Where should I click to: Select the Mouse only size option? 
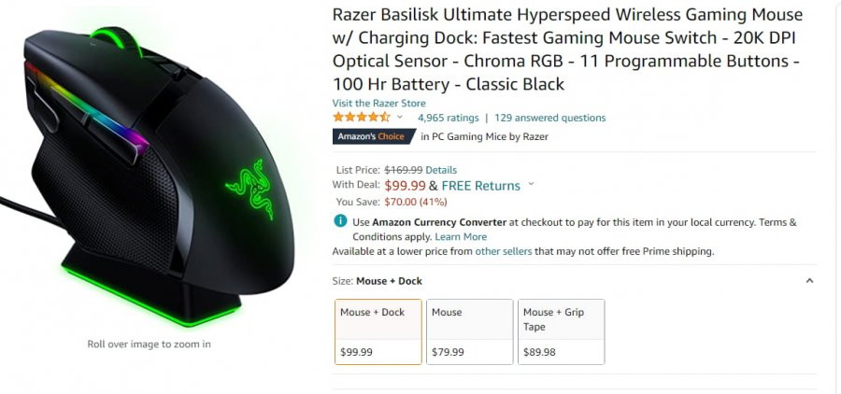470,331
